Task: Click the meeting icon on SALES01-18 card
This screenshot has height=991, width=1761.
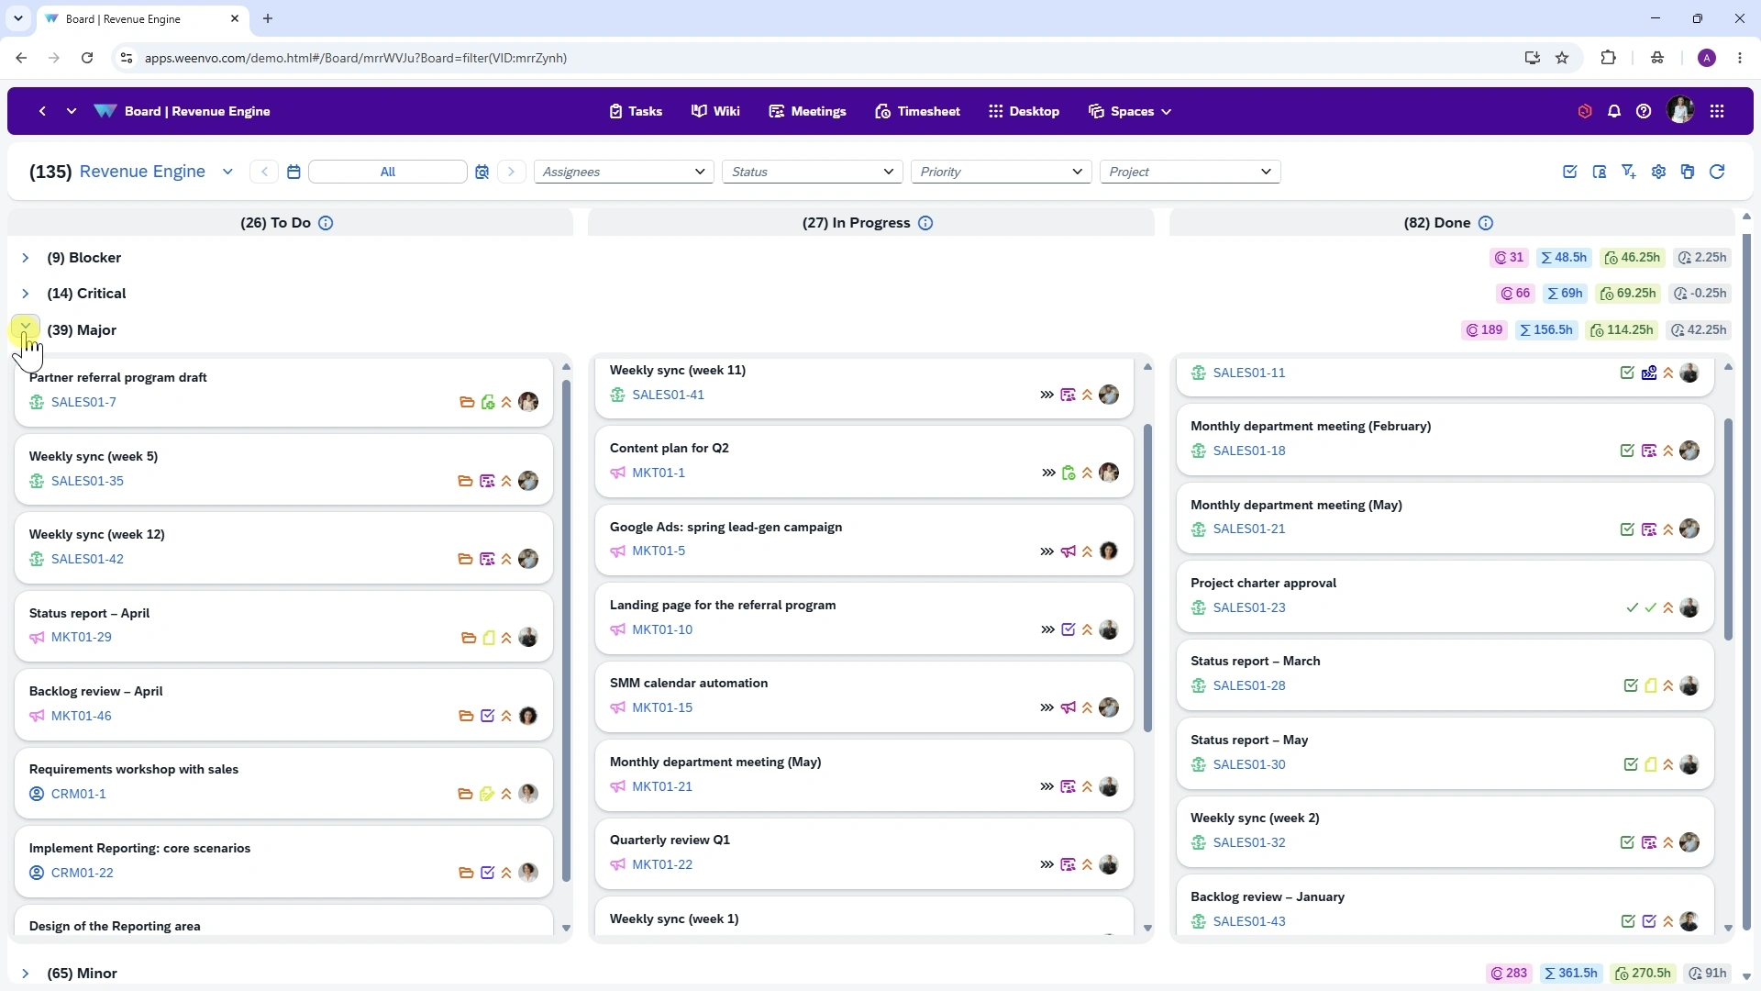Action: (x=1649, y=451)
